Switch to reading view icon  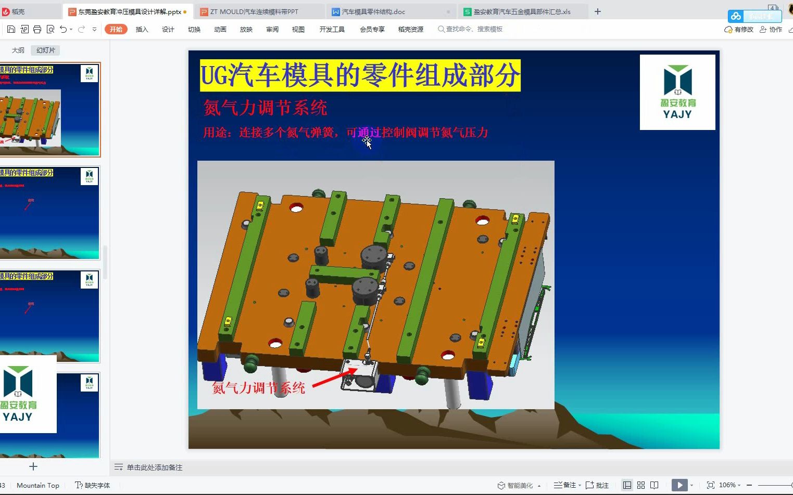point(654,485)
